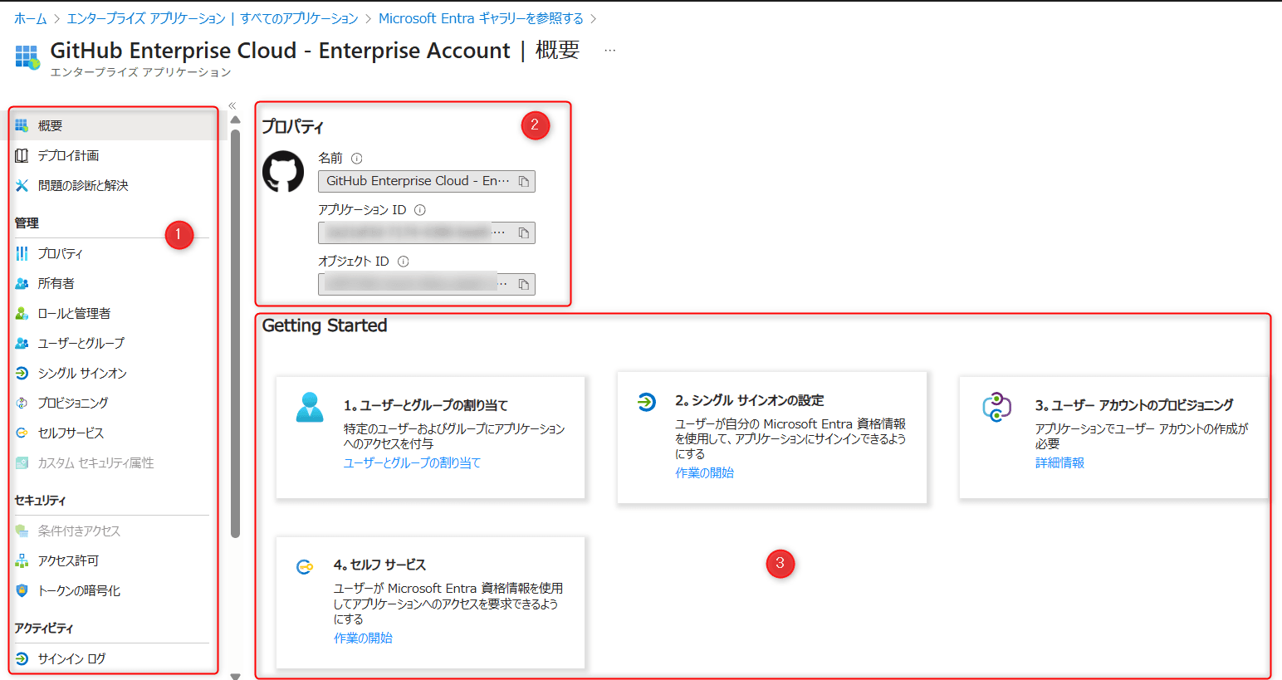Image resolution: width=1282 pixels, height=680 pixels.
Task: Click the 管理 section header in sidebar
Action: (x=27, y=223)
